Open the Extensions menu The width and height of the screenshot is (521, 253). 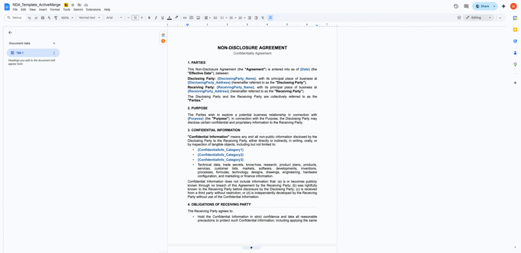94,10
